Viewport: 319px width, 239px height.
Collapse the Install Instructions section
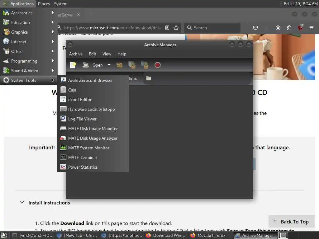22,202
